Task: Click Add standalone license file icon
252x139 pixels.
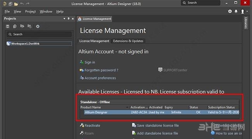Action: tap(134, 133)
